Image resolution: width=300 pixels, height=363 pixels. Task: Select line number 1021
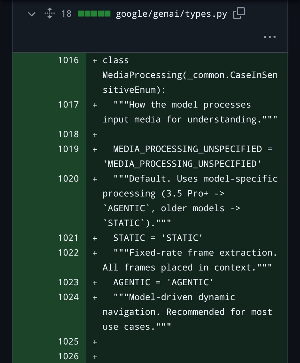tap(68, 238)
